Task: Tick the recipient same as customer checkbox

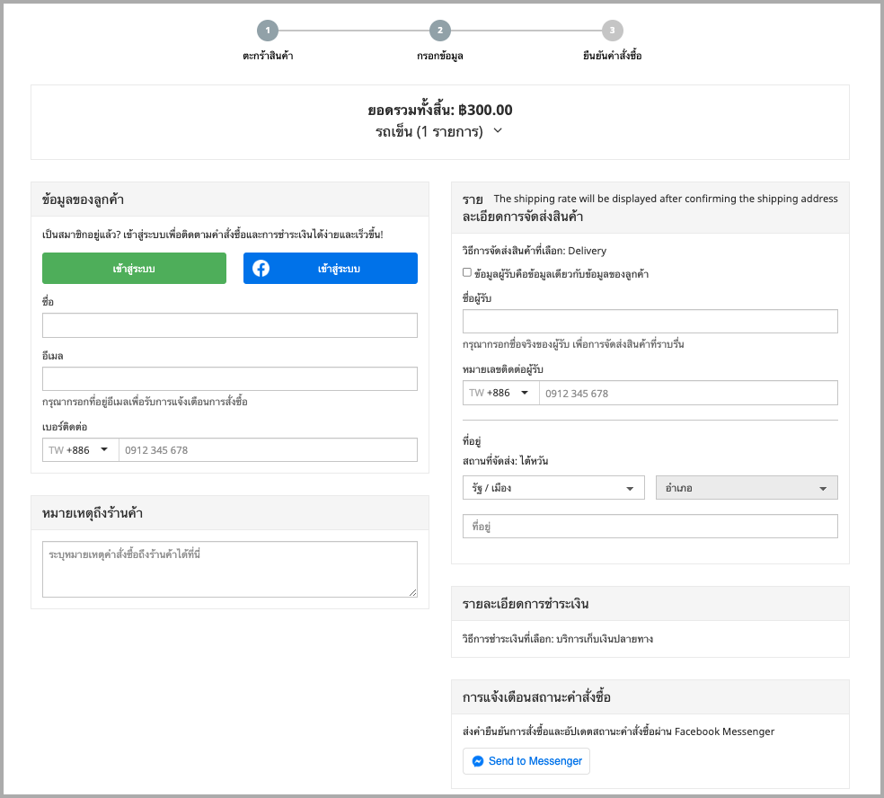Action: click(467, 273)
